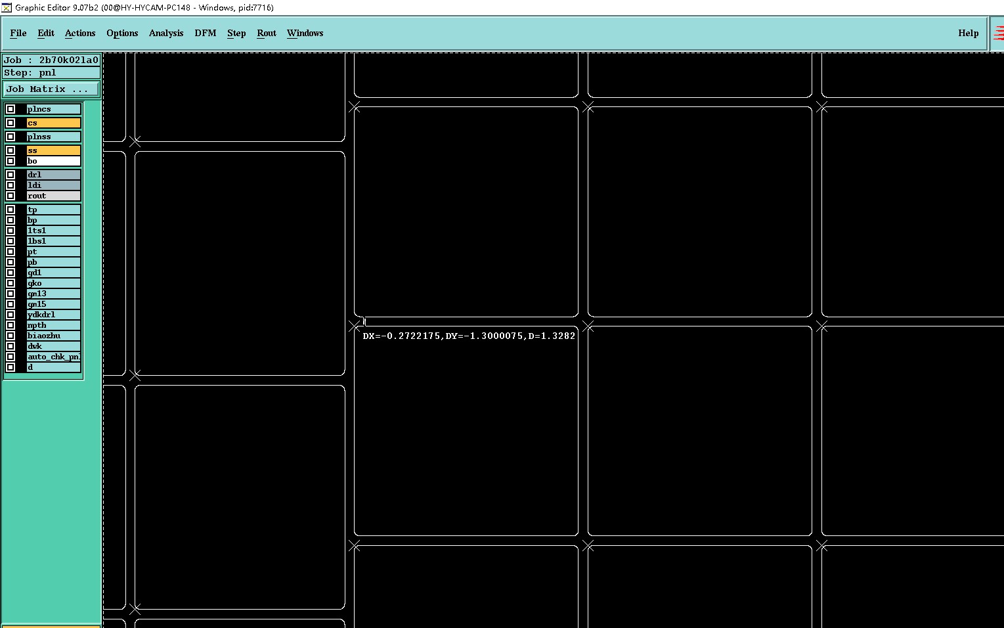Viewport: 1004px width, 628px height.
Task: Select the gko layer name
Action: [54, 283]
